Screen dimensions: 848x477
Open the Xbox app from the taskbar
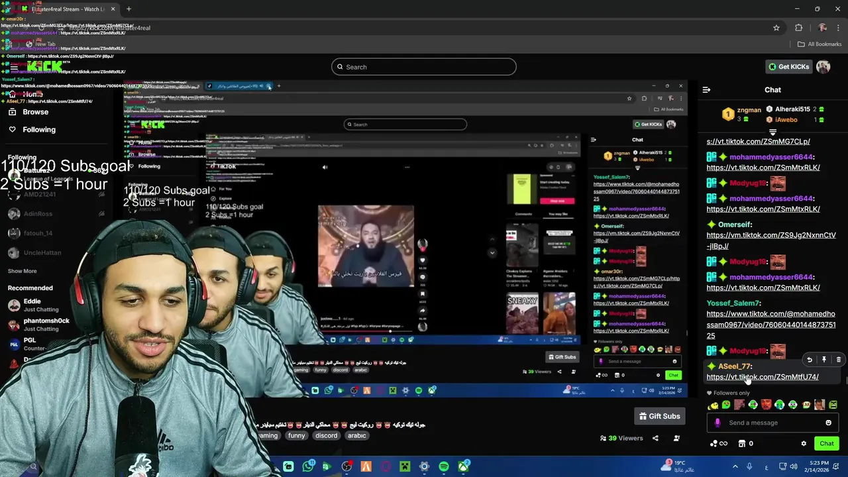pos(464,466)
